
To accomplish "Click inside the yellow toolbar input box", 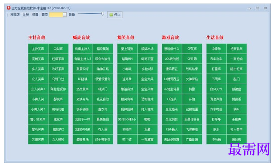I will [x=56, y=15].
